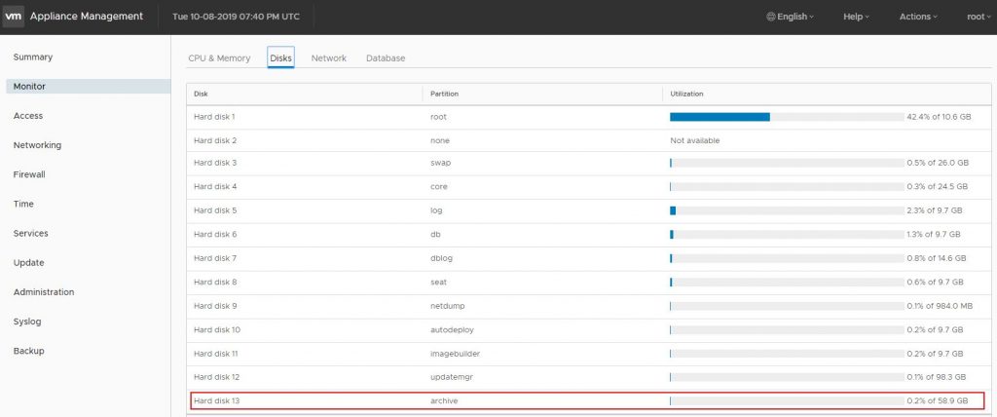This screenshot has width=997, height=417.
Task: Go to Summary in the sidebar
Action: [x=33, y=57]
